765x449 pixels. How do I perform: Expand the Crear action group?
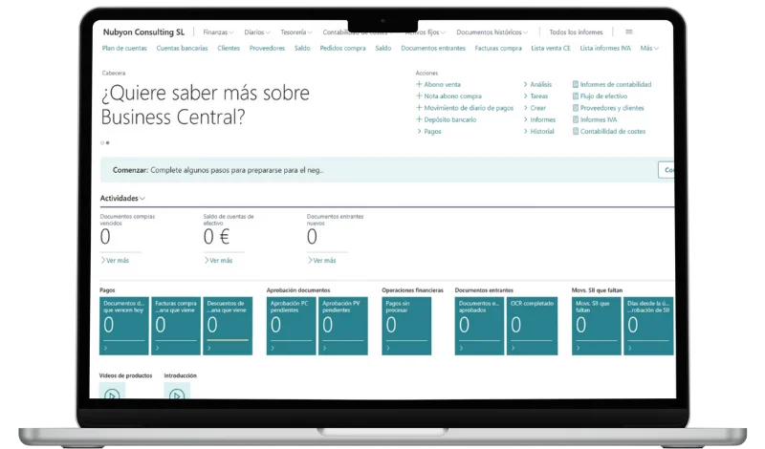(x=535, y=108)
